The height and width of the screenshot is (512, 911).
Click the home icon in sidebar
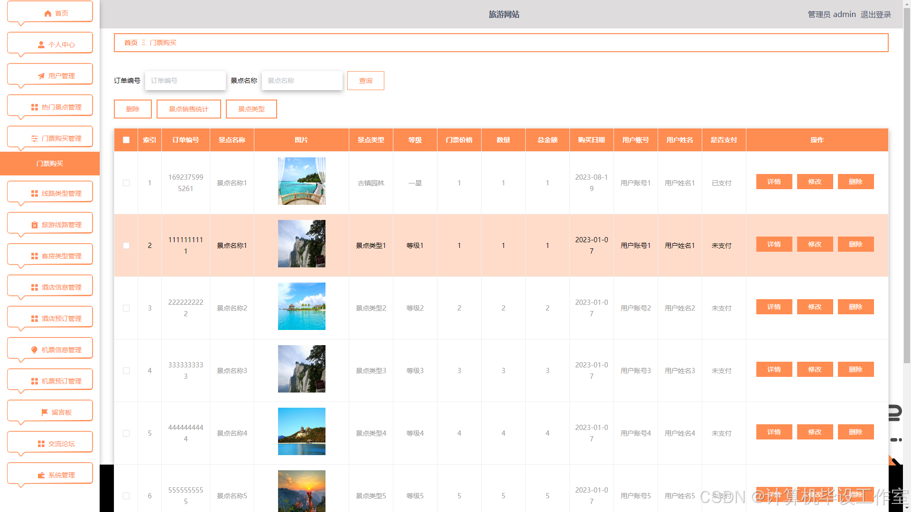click(47, 13)
